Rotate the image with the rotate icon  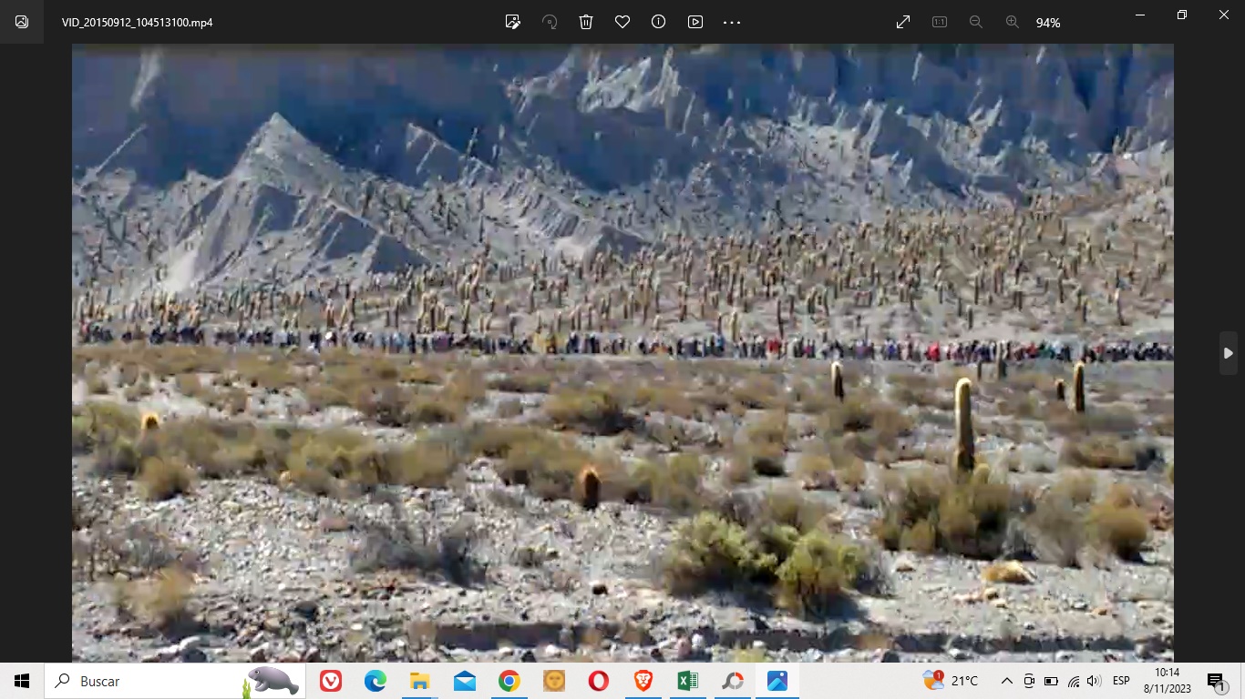point(550,22)
